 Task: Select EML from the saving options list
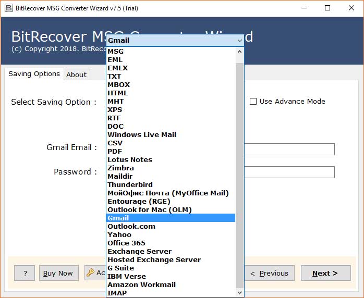point(171,59)
